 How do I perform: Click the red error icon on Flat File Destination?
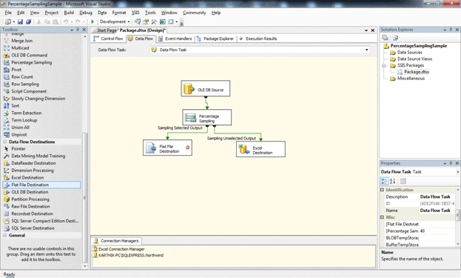[x=187, y=148]
